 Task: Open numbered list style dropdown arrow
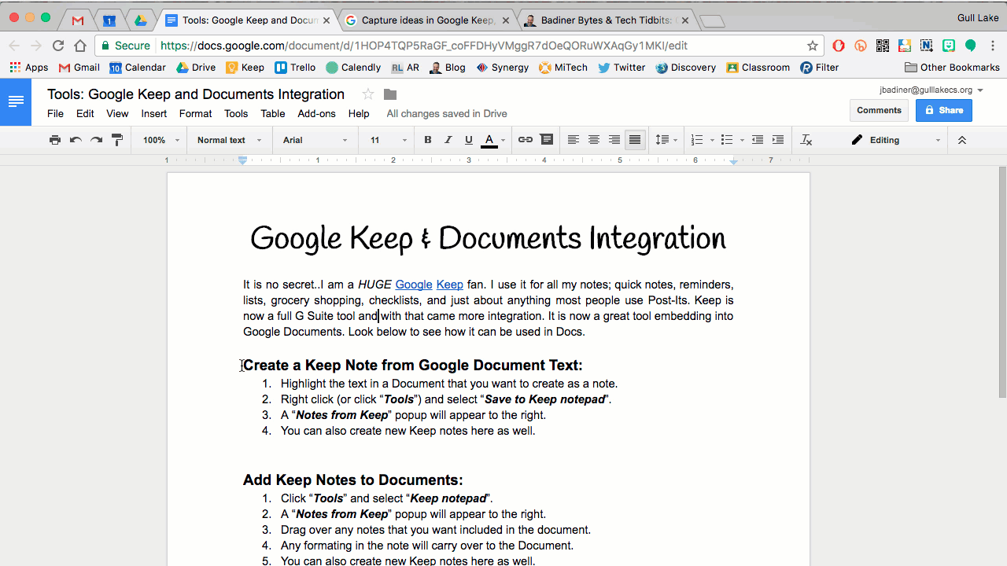point(712,141)
